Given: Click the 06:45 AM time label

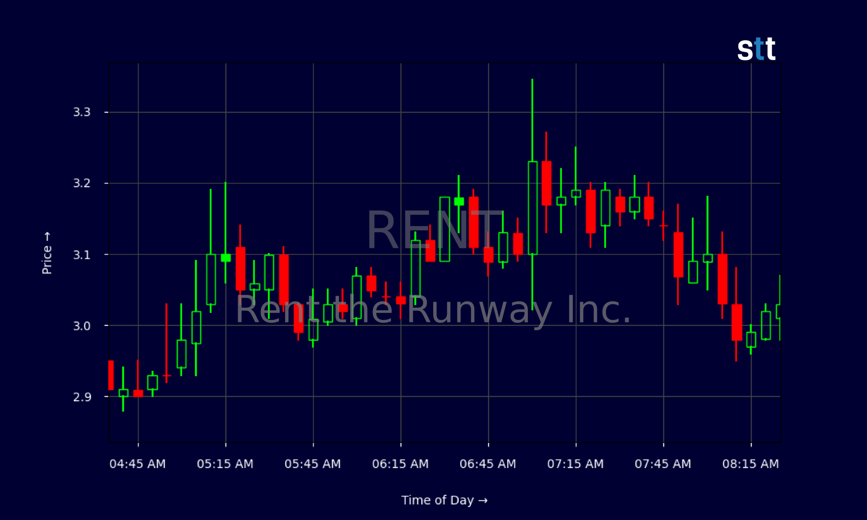Looking at the screenshot, I should (x=488, y=464).
